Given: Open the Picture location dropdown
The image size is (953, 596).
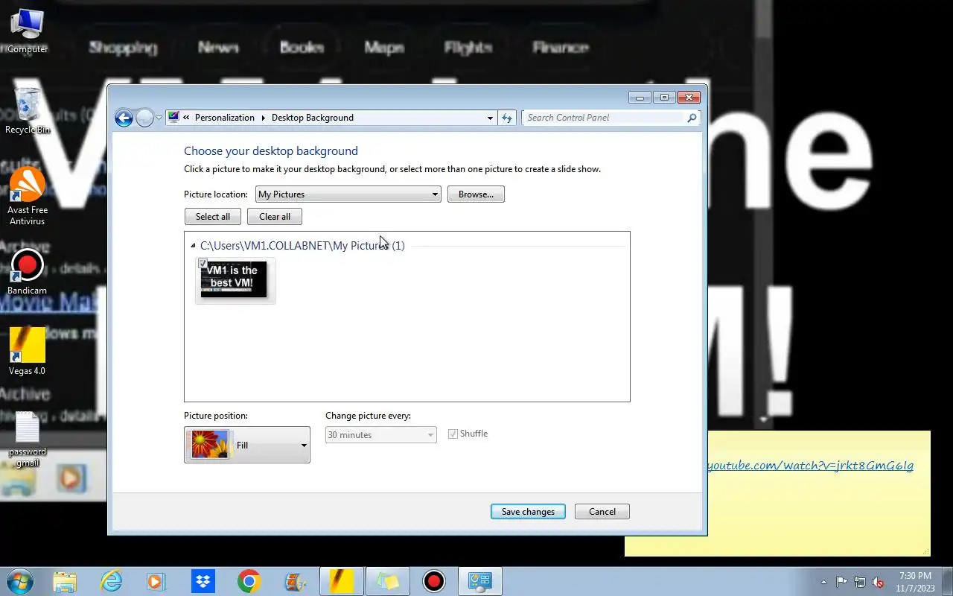Looking at the screenshot, I should (x=348, y=194).
